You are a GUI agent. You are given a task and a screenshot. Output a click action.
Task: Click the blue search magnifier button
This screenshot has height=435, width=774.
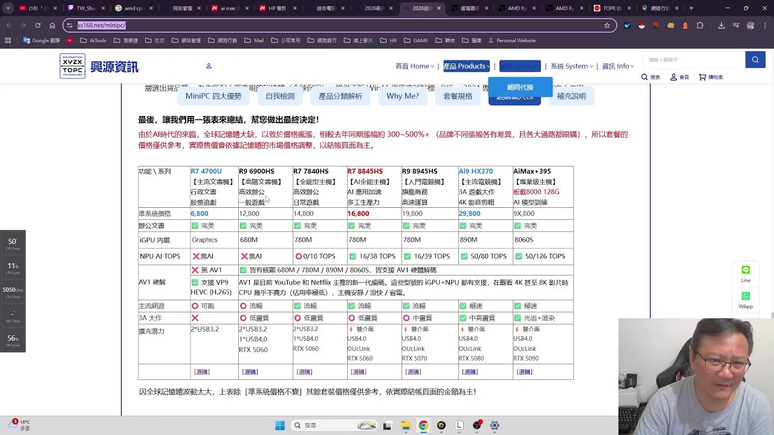click(755, 60)
